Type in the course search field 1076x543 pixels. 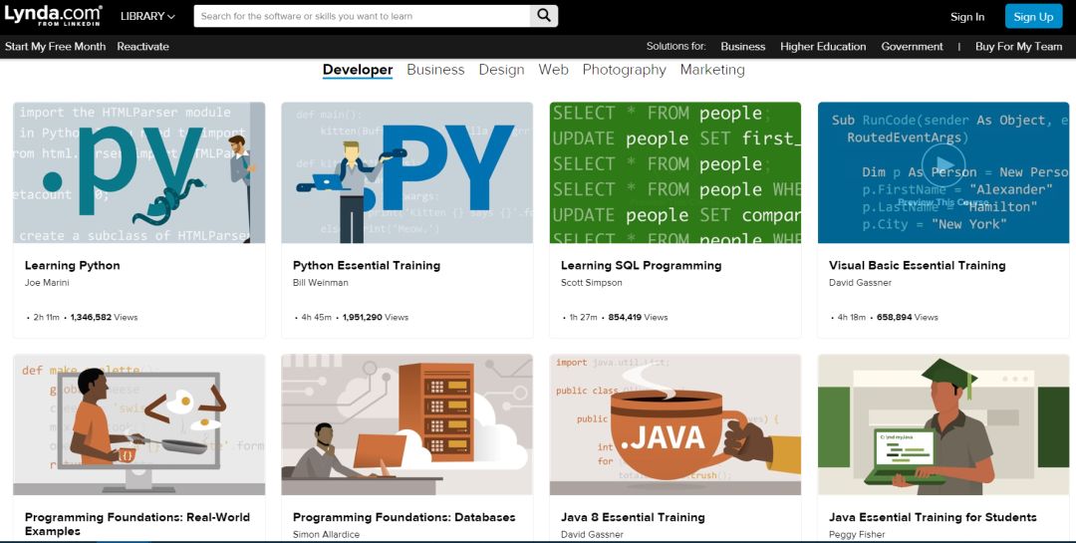coord(363,16)
